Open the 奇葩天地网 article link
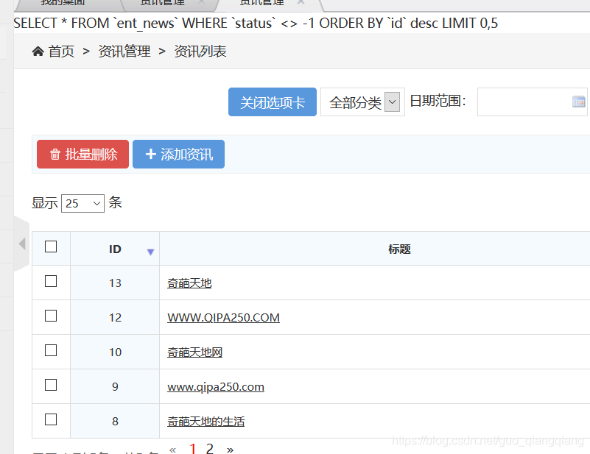This screenshot has width=590, height=454. [195, 352]
